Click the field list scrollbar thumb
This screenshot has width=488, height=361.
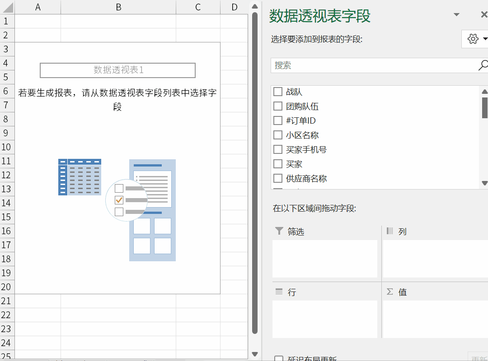click(484, 107)
